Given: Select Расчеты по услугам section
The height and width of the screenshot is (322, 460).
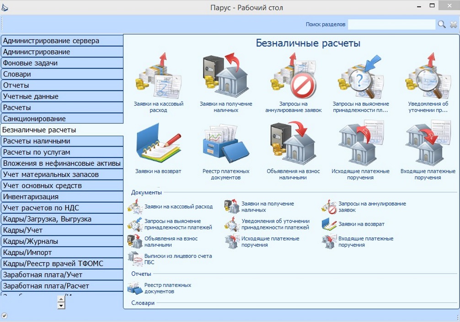Looking at the screenshot, I should click(62, 152).
